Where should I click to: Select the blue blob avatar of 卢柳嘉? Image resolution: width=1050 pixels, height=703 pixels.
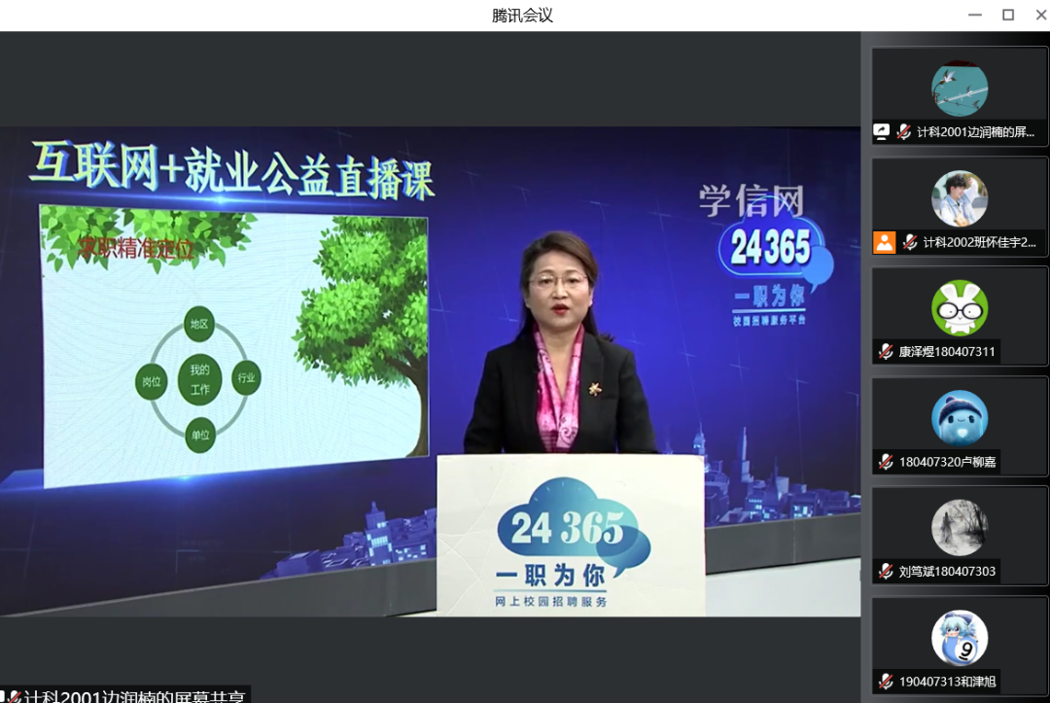[x=959, y=418]
